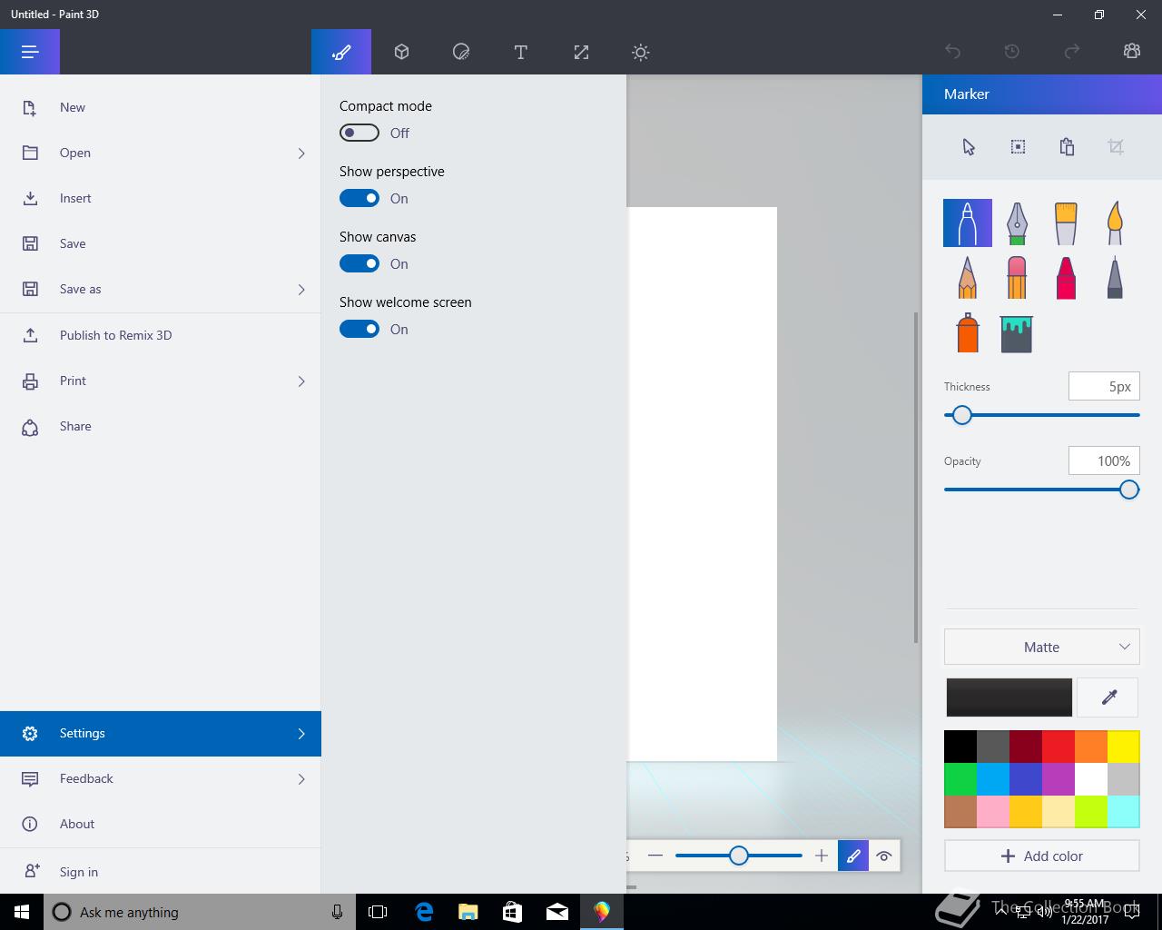Open the Effects sun icon tab
1162x930 pixels.
click(x=641, y=52)
